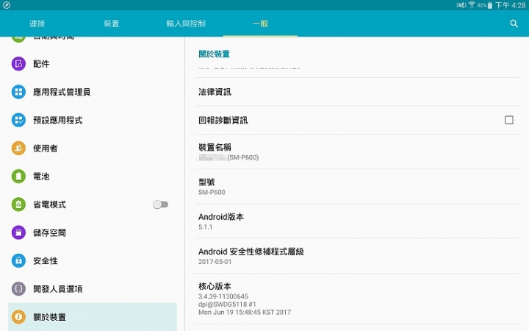Open 安全性 label

coord(46,260)
